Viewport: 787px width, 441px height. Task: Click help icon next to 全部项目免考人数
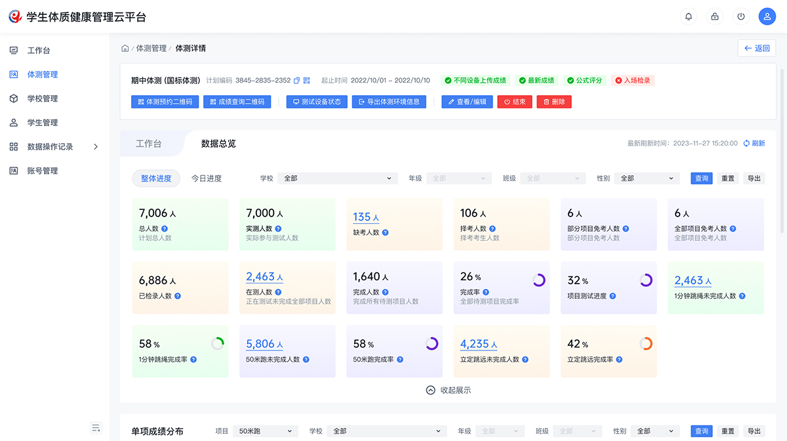(733, 229)
